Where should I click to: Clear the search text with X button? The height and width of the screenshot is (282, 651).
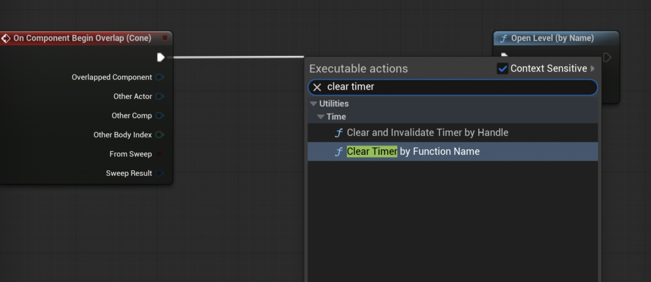[x=317, y=87]
